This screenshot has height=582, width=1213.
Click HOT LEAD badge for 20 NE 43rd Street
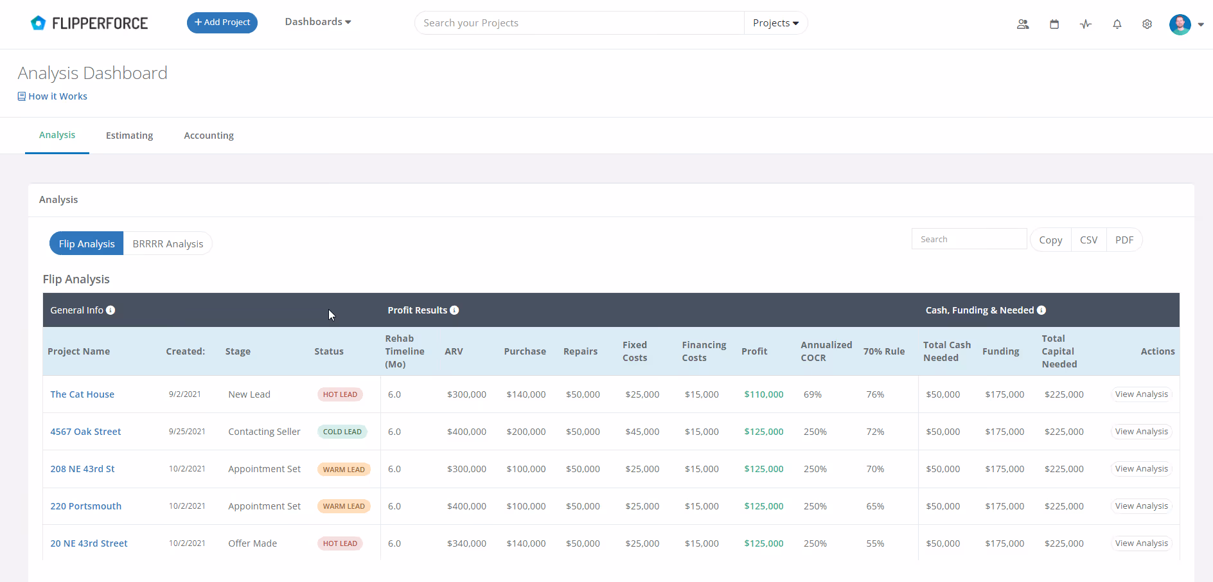(340, 543)
